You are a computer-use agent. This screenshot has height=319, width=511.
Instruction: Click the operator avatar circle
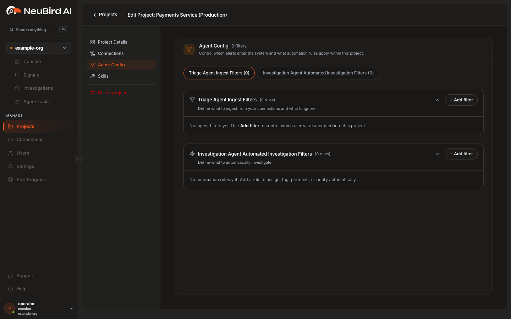pyautogui.click(x=10, y=308)
